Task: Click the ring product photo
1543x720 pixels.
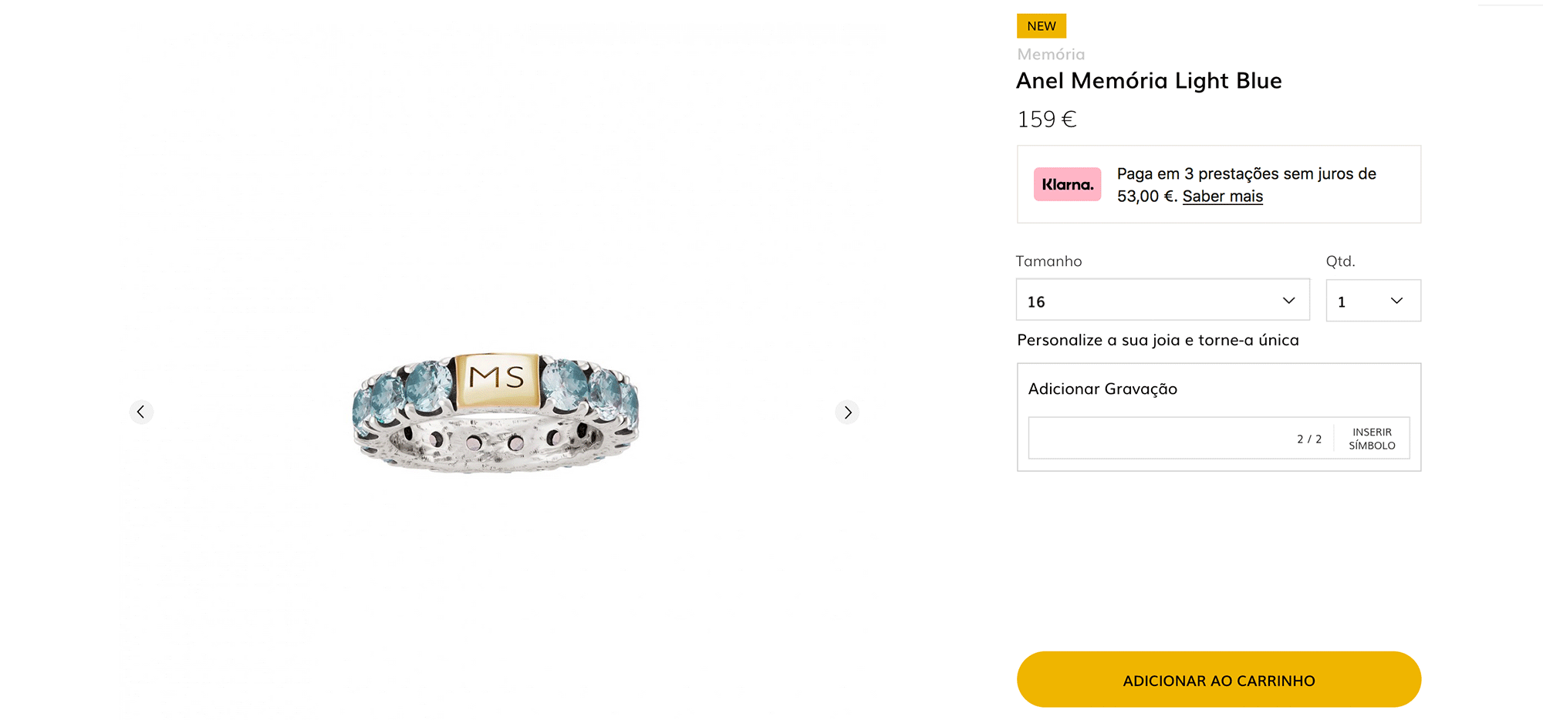Action: (x=495, y=412)
